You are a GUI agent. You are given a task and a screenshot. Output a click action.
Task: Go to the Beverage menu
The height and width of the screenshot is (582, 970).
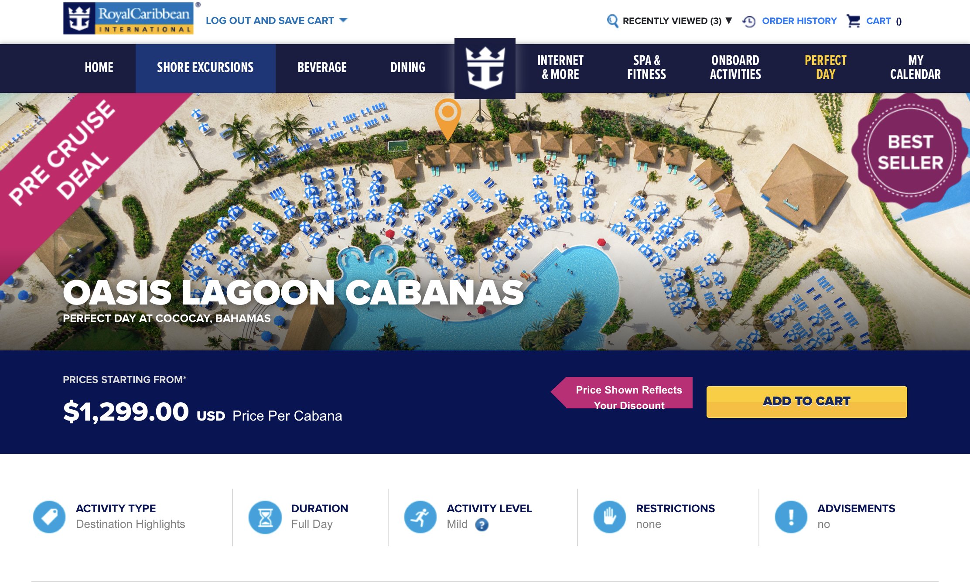[322, 67]
